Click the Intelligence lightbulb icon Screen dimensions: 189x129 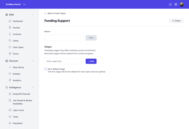pos(7,88)
